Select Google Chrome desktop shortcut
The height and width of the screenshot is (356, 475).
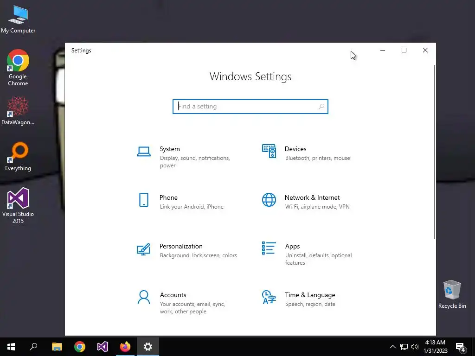coord(18,68)
